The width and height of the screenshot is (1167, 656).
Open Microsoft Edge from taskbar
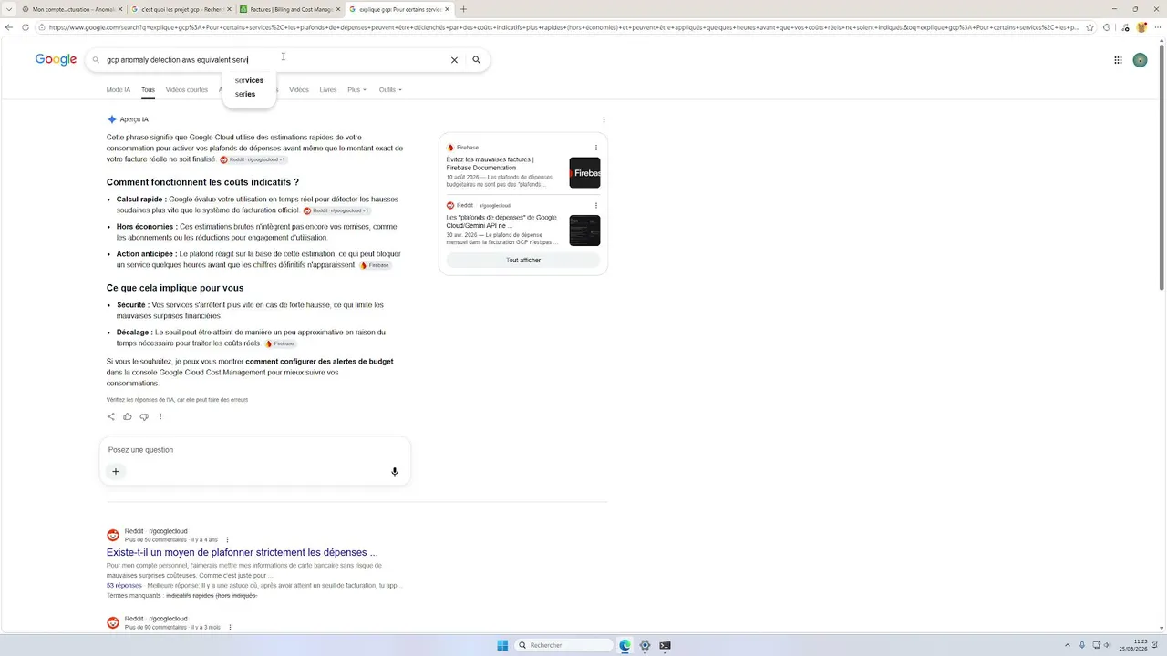pyautogui.click(x=625, y=645)
